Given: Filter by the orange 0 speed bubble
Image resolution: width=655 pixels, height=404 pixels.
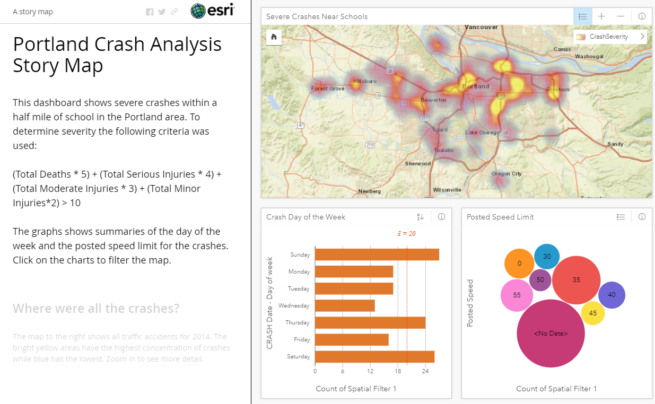Looking at the screenshot, I should [x=519, y=264].
